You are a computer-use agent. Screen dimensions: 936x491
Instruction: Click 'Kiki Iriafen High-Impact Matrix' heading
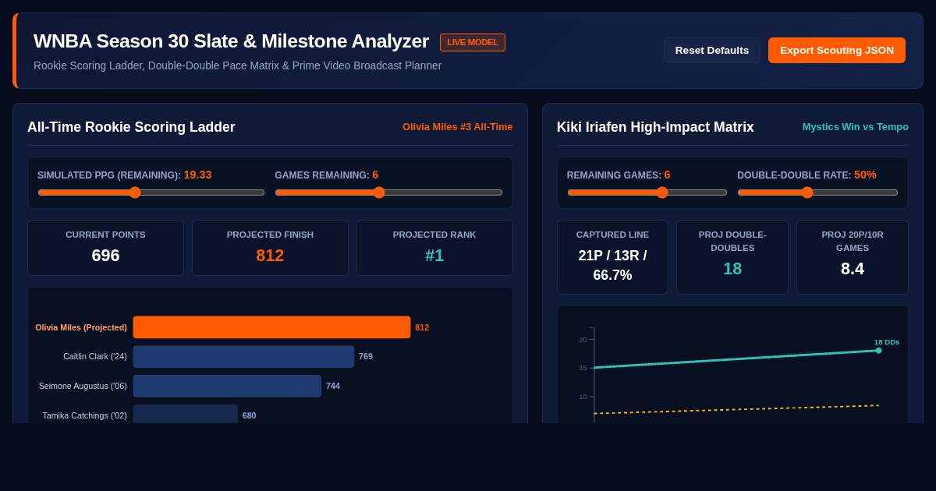[x=655, y=127]
